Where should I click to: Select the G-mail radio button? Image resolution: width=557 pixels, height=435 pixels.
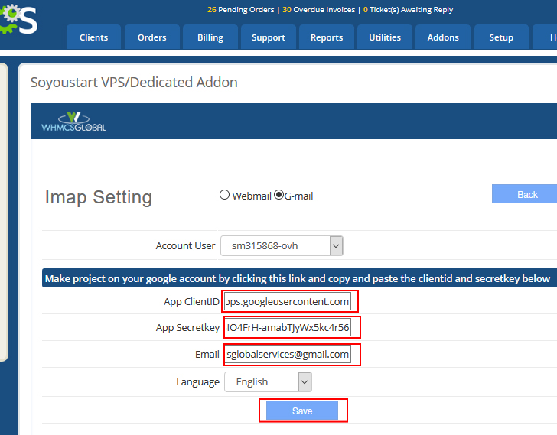(279, 195)
